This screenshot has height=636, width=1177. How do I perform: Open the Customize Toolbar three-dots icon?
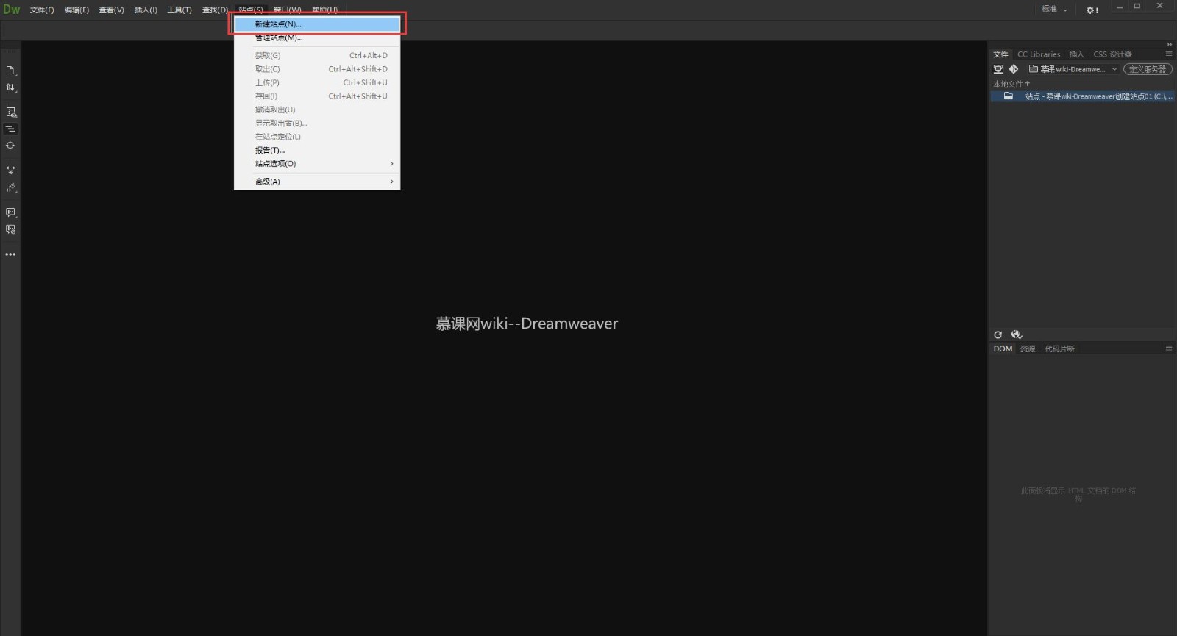coord(10,254)
